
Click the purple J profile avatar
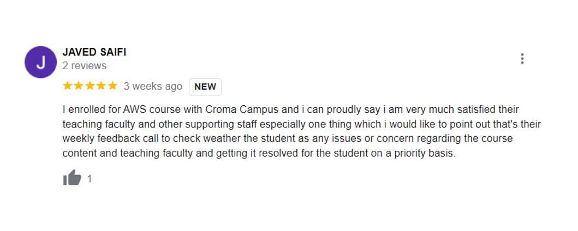click(x=41, y=62)
